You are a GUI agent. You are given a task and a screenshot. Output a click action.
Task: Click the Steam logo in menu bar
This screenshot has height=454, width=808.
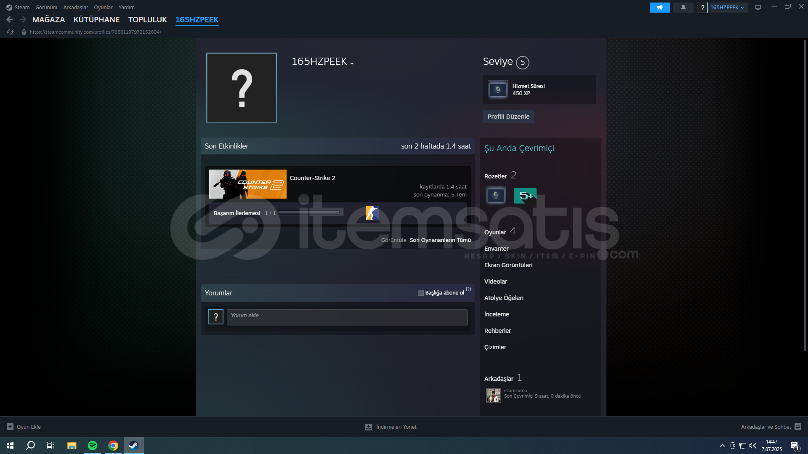coord(9,8)
